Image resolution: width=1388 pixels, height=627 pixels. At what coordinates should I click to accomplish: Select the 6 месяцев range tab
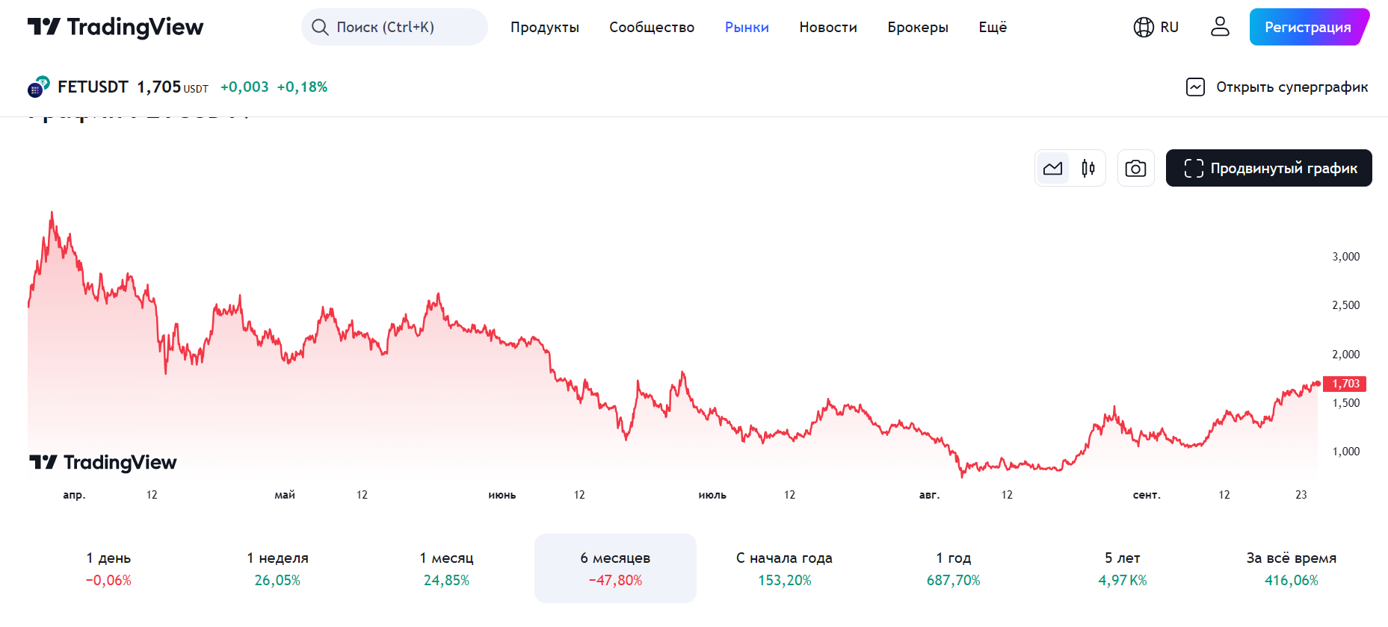click(615, 568)
